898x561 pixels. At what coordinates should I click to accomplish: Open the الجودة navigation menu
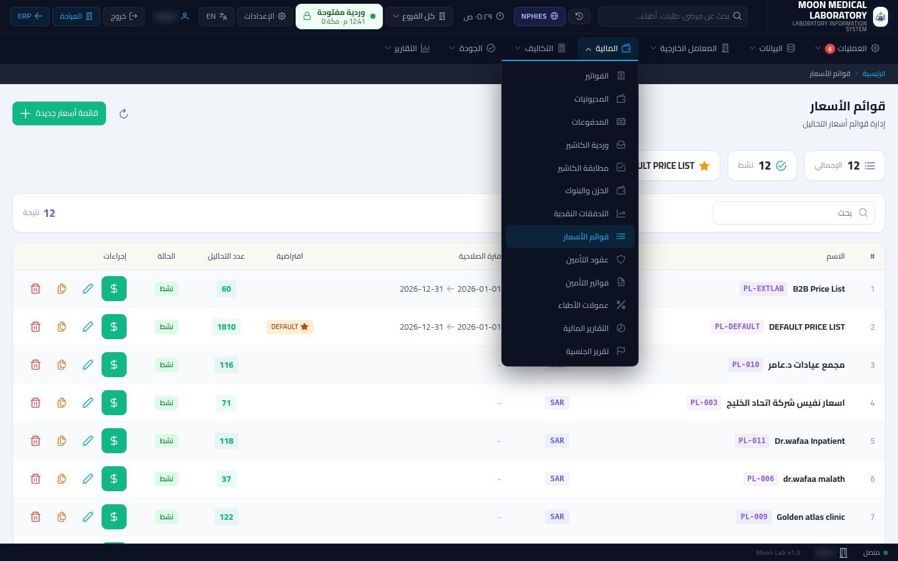[472, 48]
